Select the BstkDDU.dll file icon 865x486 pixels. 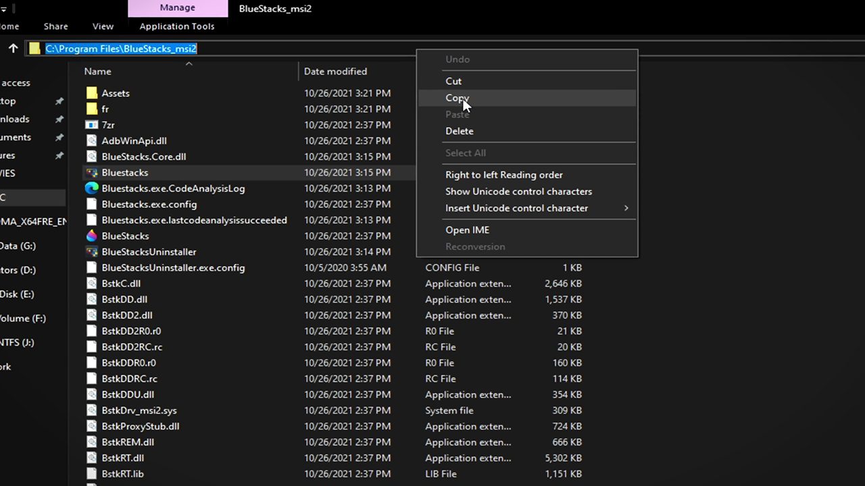(92, 394)
